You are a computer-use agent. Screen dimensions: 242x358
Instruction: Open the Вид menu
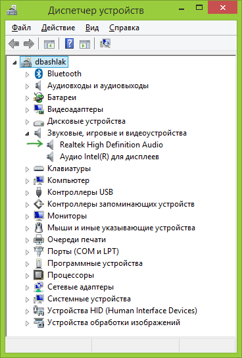(x=92, y=28)
